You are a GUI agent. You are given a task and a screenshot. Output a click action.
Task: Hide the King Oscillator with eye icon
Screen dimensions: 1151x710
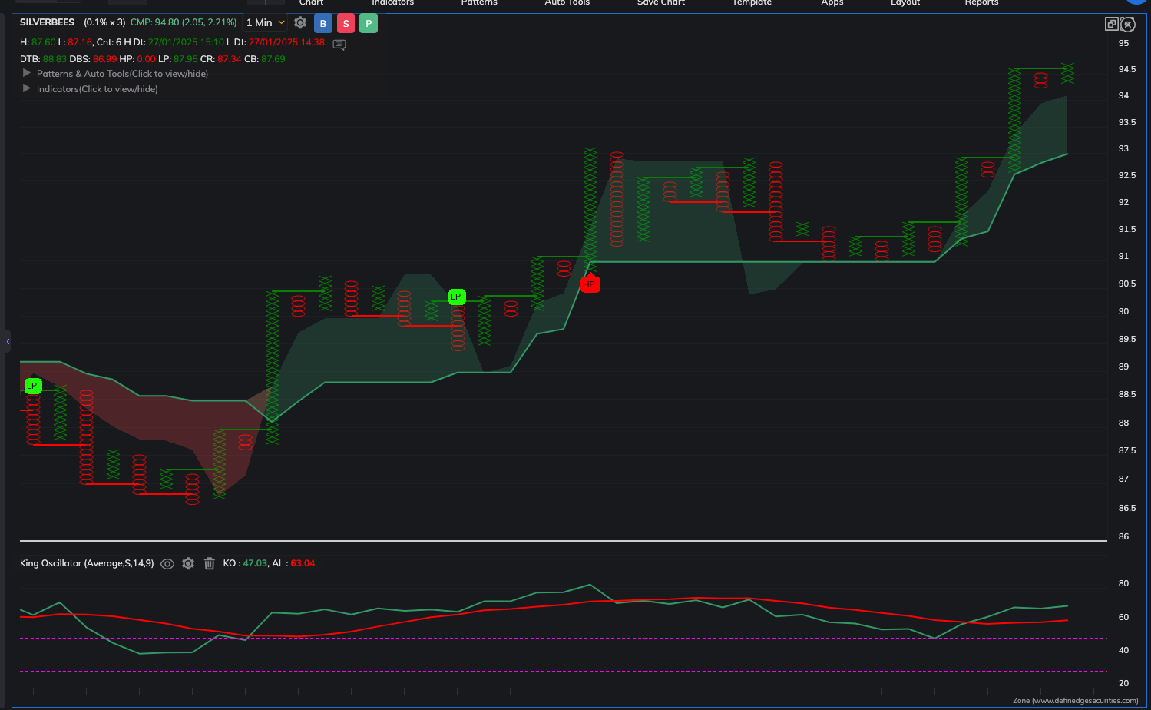pos(167,563)
